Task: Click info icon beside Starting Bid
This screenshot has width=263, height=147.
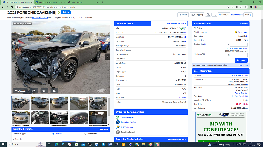Action: click(205, 44)
